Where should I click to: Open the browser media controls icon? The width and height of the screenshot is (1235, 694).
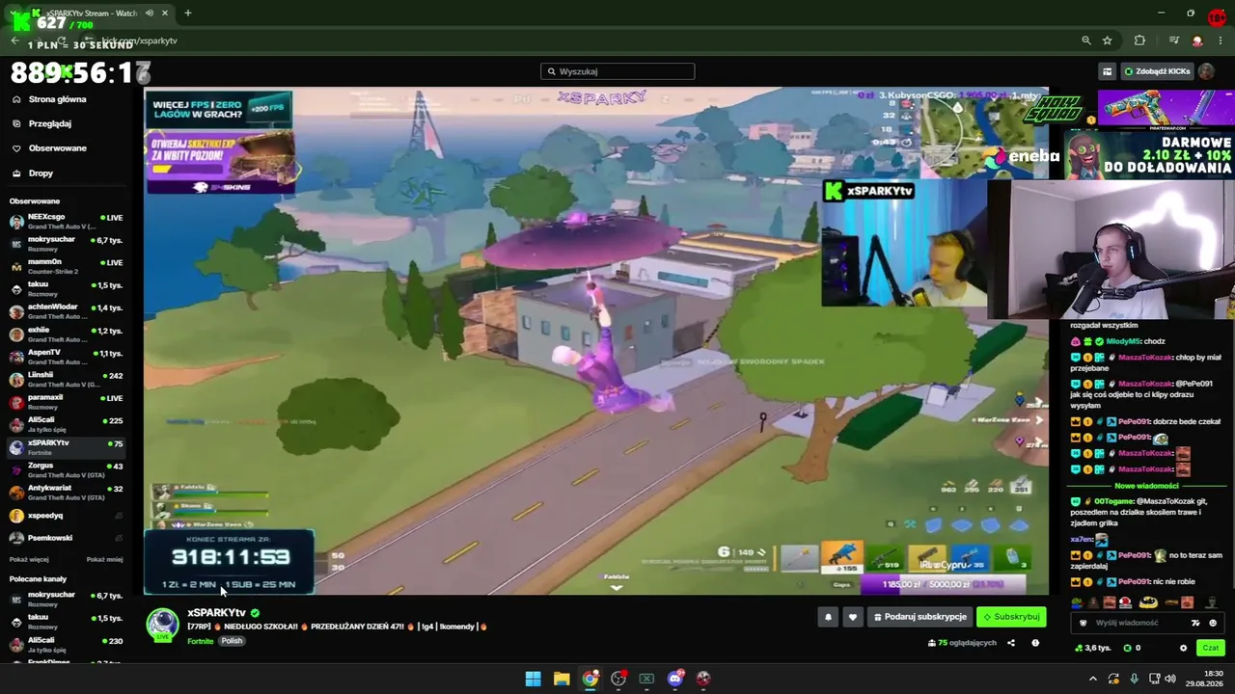click(1174, 40)
